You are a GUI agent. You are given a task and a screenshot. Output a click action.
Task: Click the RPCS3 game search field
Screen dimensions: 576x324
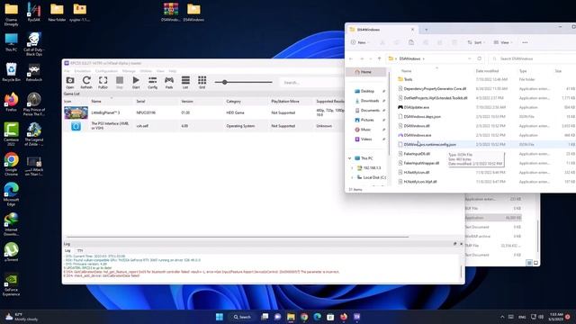pos(312,83)
